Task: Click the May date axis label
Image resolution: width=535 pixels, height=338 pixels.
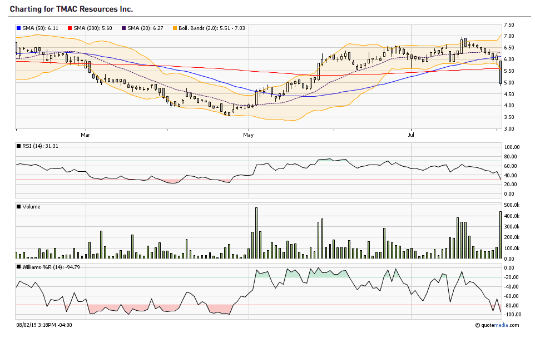Action: [x=249, y=135]
